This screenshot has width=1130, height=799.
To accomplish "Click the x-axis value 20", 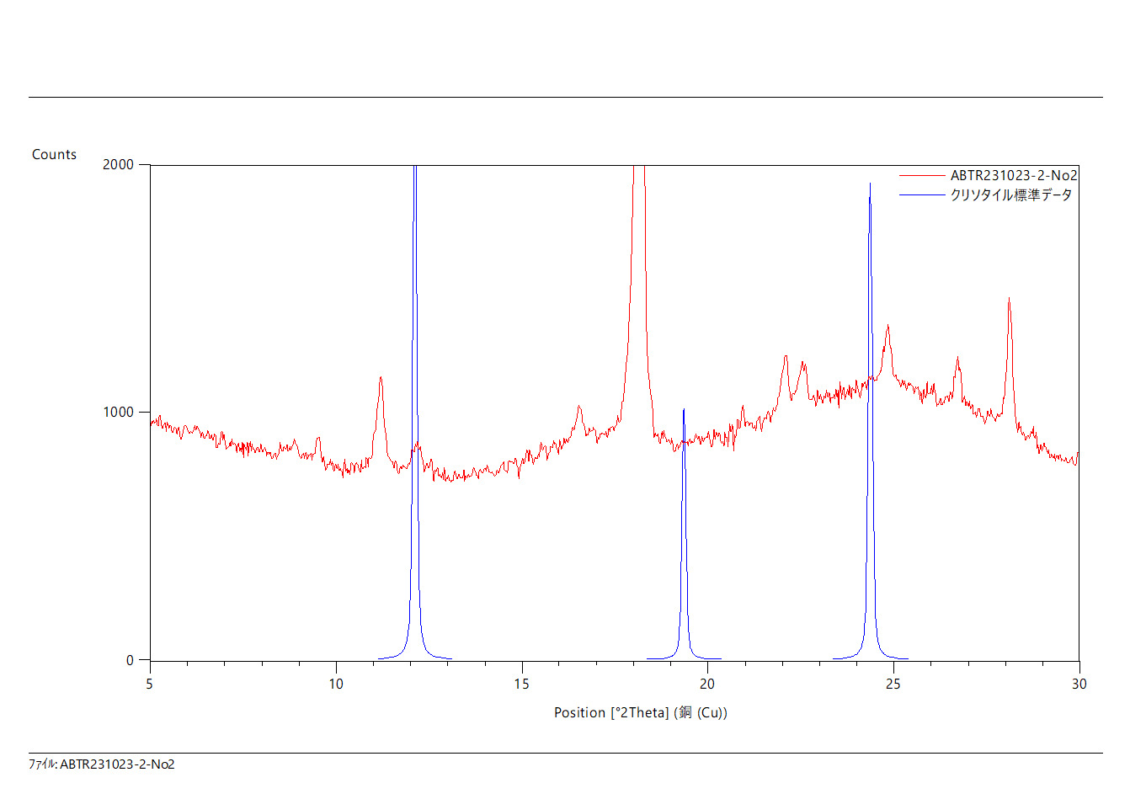I will tap(707, 684).
